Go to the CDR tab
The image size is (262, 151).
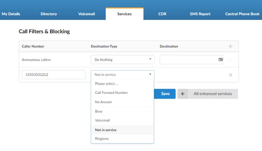(x=162, y=14)
